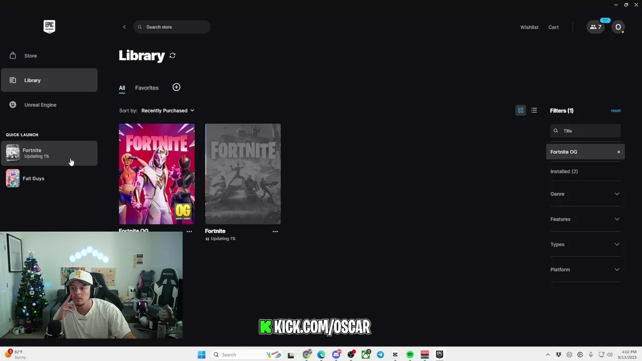Open Unreal Engine section in sidebar
Viewport: 642px width, 361px height.
pyautogui.click(x=49, y=105)
